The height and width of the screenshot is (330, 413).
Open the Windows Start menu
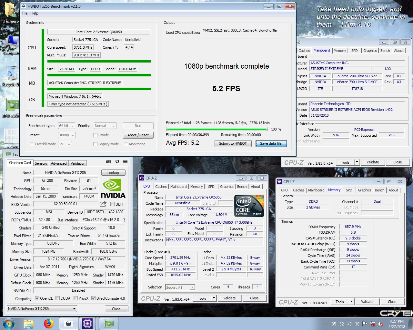coord(8,324)
